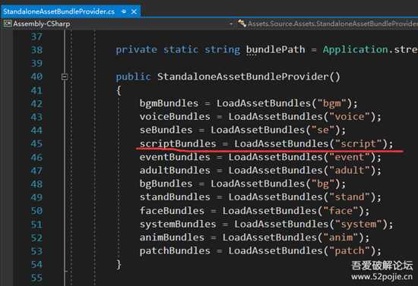Open the Assets.Source.Assets class navigation dropdown
The image size is (418, 286).
328,24
